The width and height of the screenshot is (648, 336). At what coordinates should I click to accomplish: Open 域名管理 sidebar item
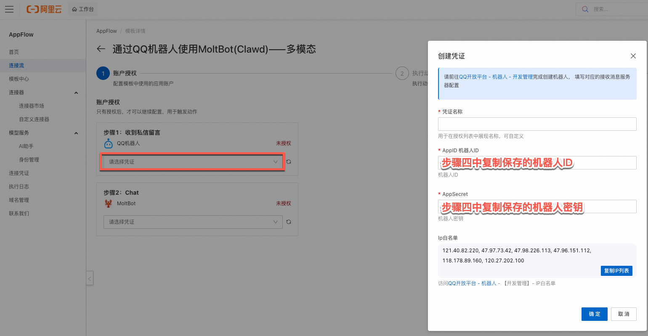click(19, 200)
